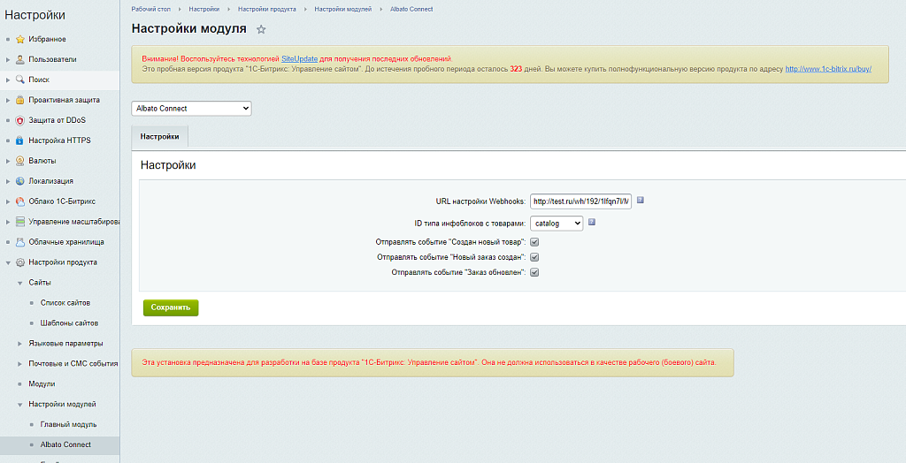This screenshot has height=463, width=906.
Task: Open Albato Connect in the sidebar menu
Action: [x=65, y=444]
